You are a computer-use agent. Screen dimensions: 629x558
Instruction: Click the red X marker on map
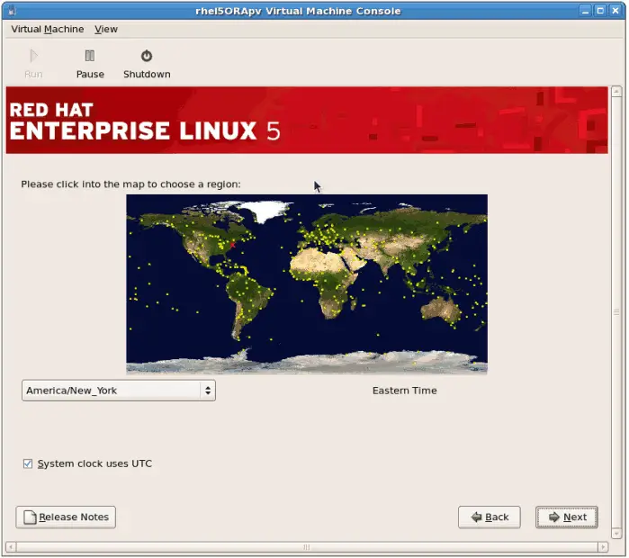[x=231, y=244]
